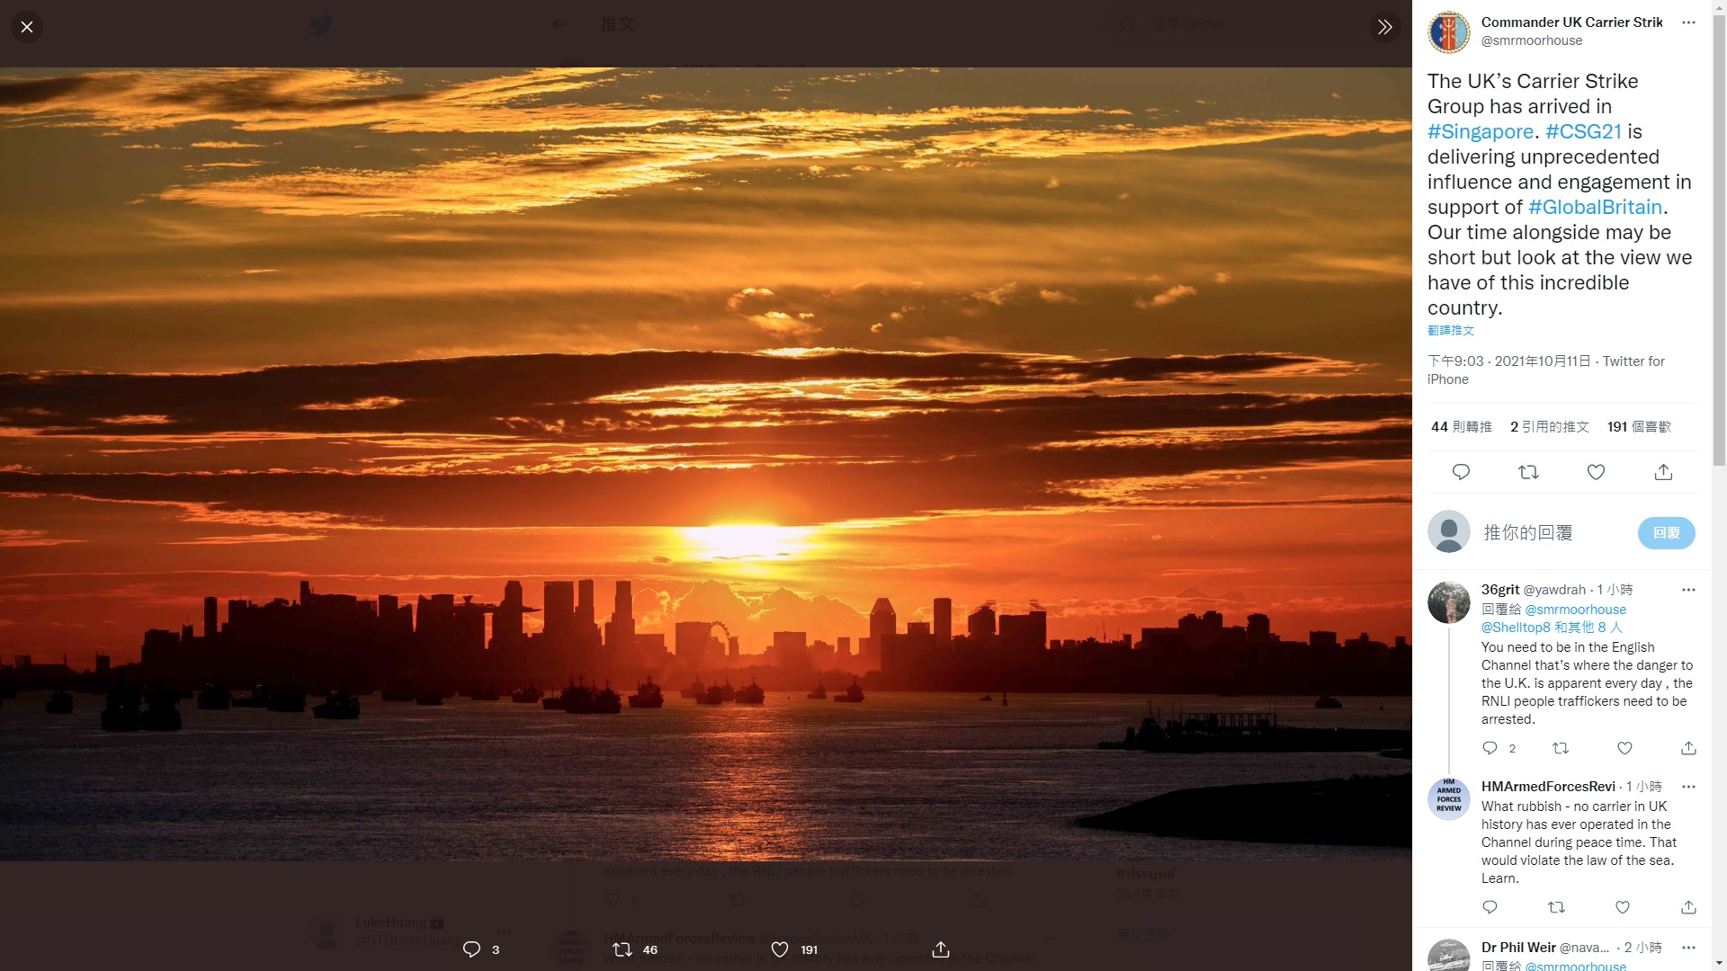
Task: Retweet the main tweet from side panel
Action: 1528,472
